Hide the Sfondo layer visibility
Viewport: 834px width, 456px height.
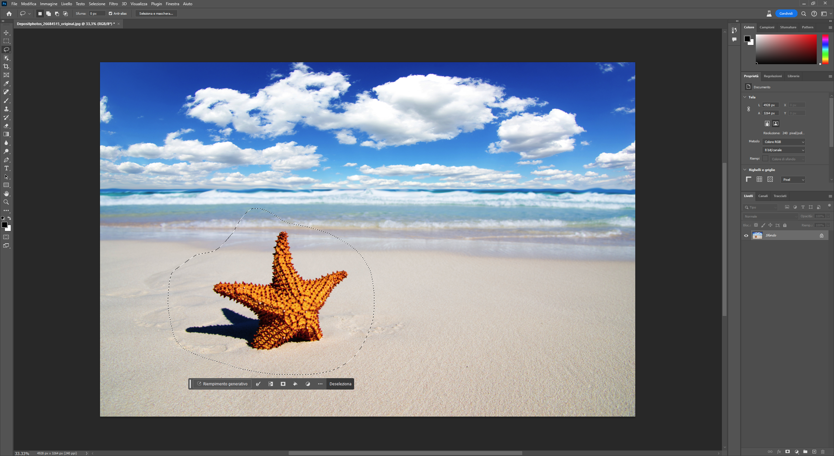pos(746,235)
